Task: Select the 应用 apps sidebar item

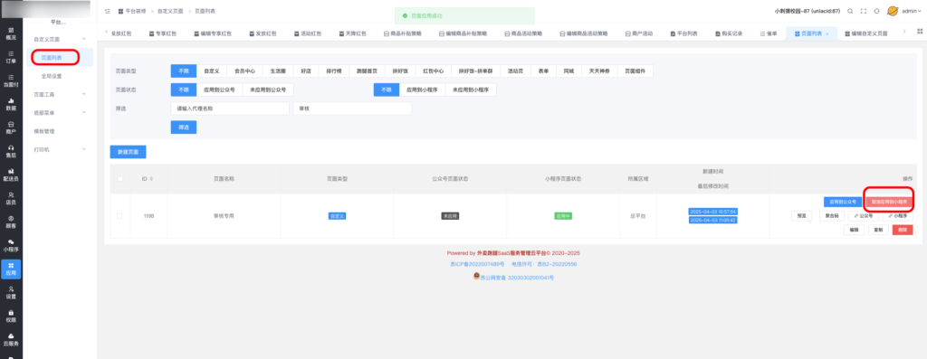Action: 11,269
